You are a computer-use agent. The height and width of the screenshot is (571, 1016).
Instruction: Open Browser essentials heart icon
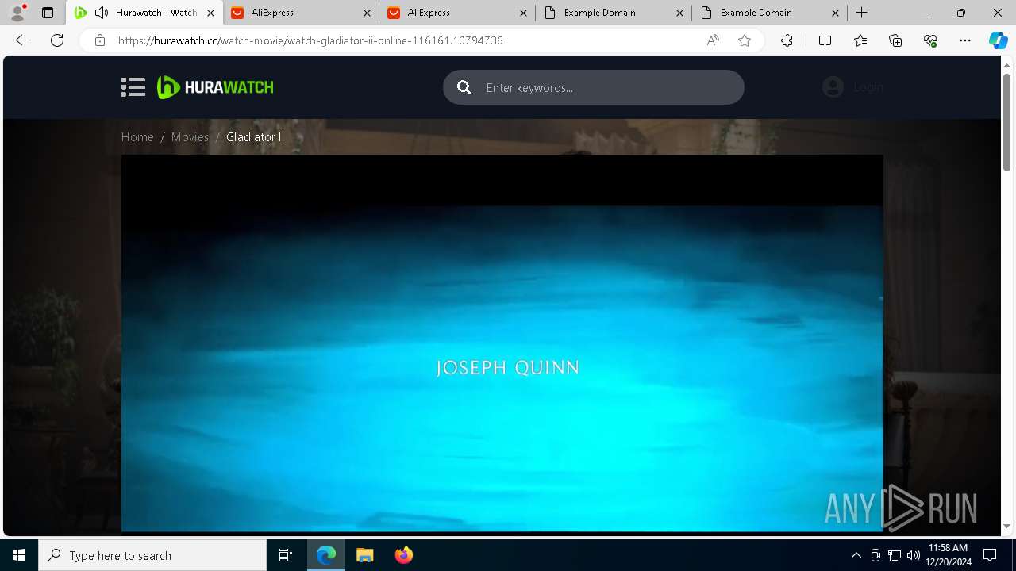(x=930, y=40)
